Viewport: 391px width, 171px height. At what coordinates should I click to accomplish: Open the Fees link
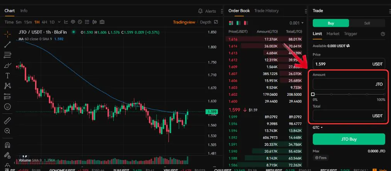click(x=321, y=157)
